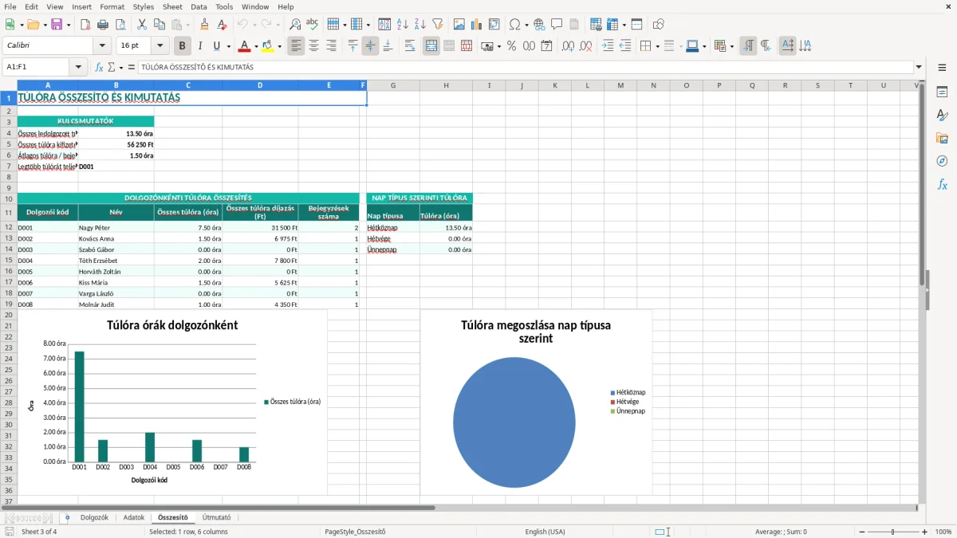The height and width of the screenshot is (538, 957).
Task: Open the File menu
Action: 10,6
